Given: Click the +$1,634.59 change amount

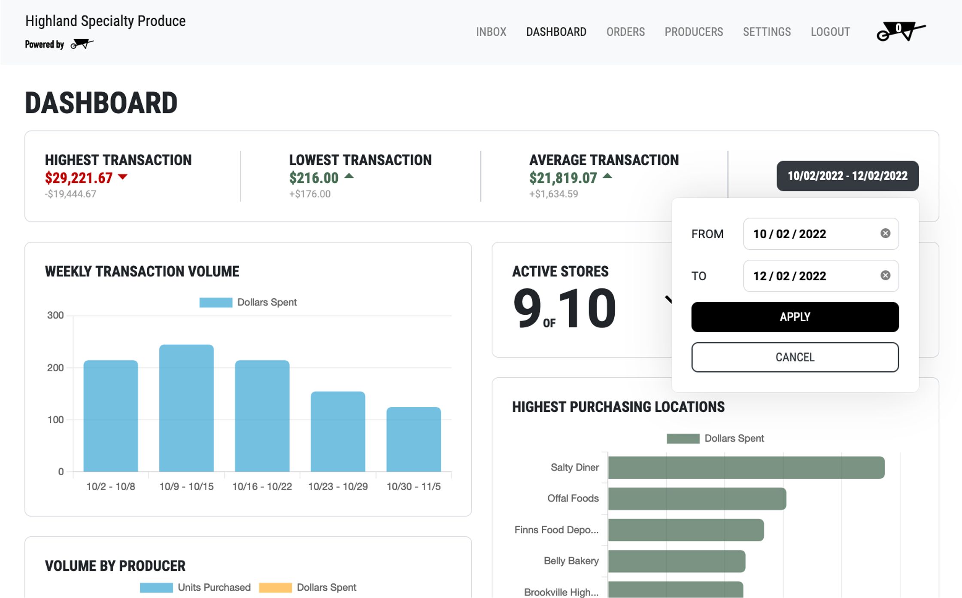Looking at the screenshot, I should pyautogui.click(x=553, y=194).
